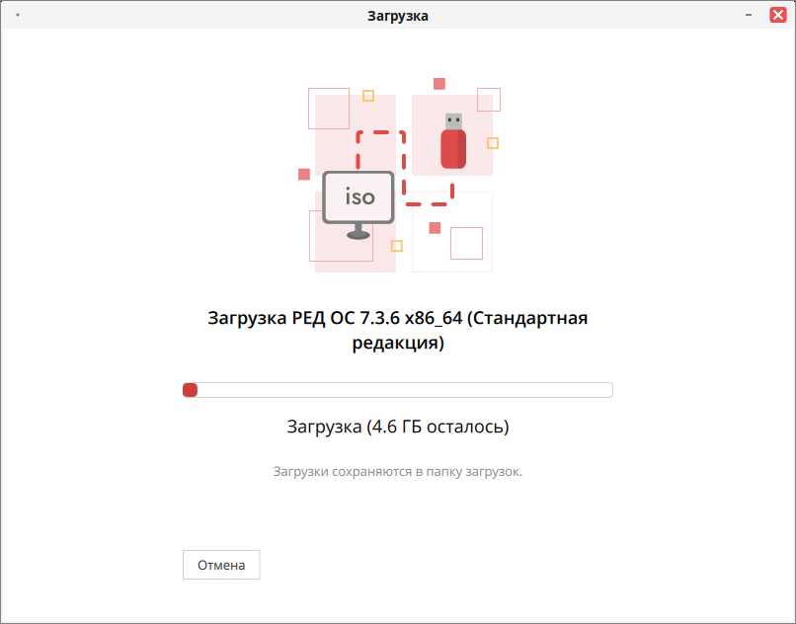Click the red USB flash drive icon
The width and height of the screenshot is (796, 624).
[x=453, y=141]
